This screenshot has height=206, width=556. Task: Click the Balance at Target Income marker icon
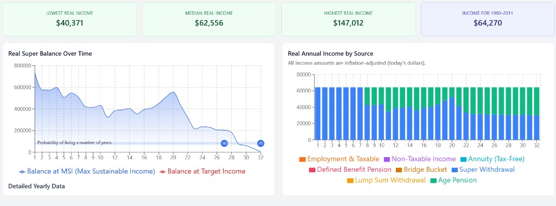[x=163, y=172]
